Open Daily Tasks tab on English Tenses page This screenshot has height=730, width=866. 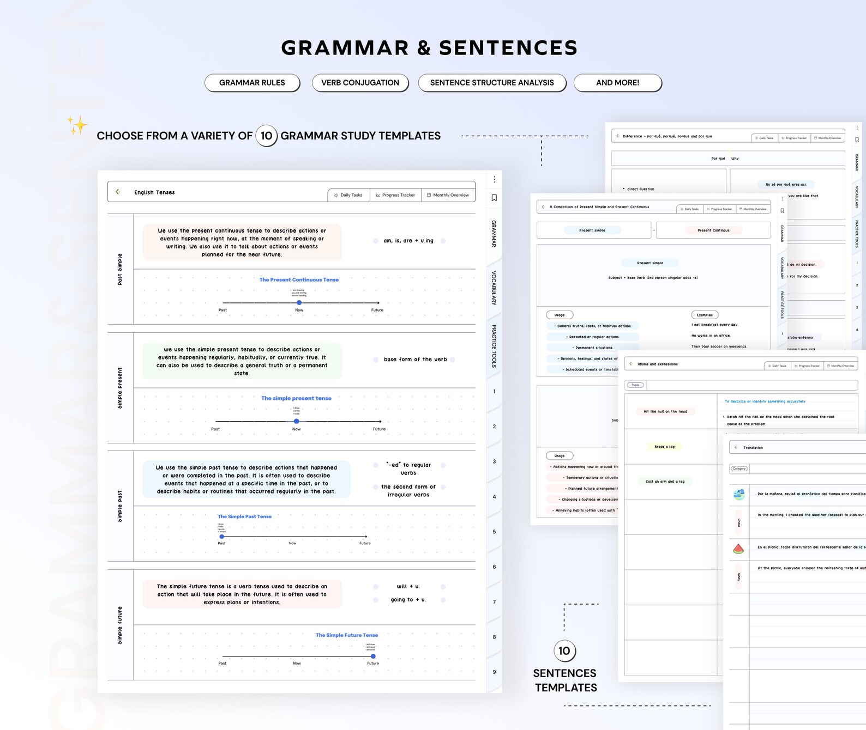[348, 195]
